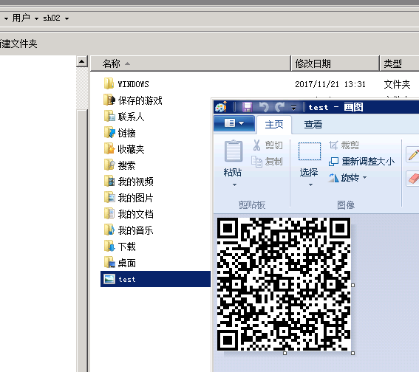Select the 保存的游戏 folder
419x372 pixels.
coord(132,100)
